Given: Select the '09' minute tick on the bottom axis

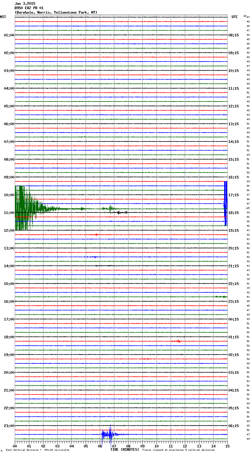Looking at the screenshot, I should [x=143, y=446].
